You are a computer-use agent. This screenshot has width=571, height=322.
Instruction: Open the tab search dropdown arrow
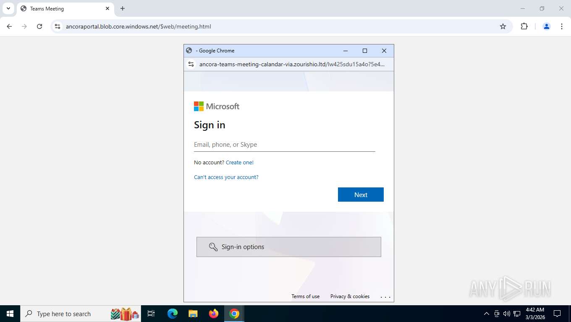pos(8,8)
